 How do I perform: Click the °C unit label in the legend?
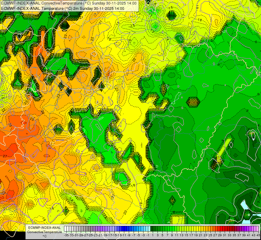point(45,236)
